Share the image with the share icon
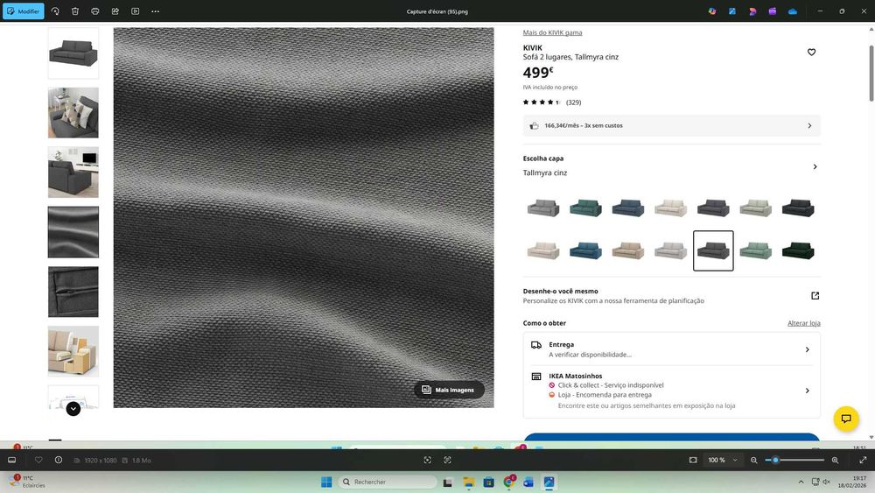This screenshot has height=493, width=875. 115,11
